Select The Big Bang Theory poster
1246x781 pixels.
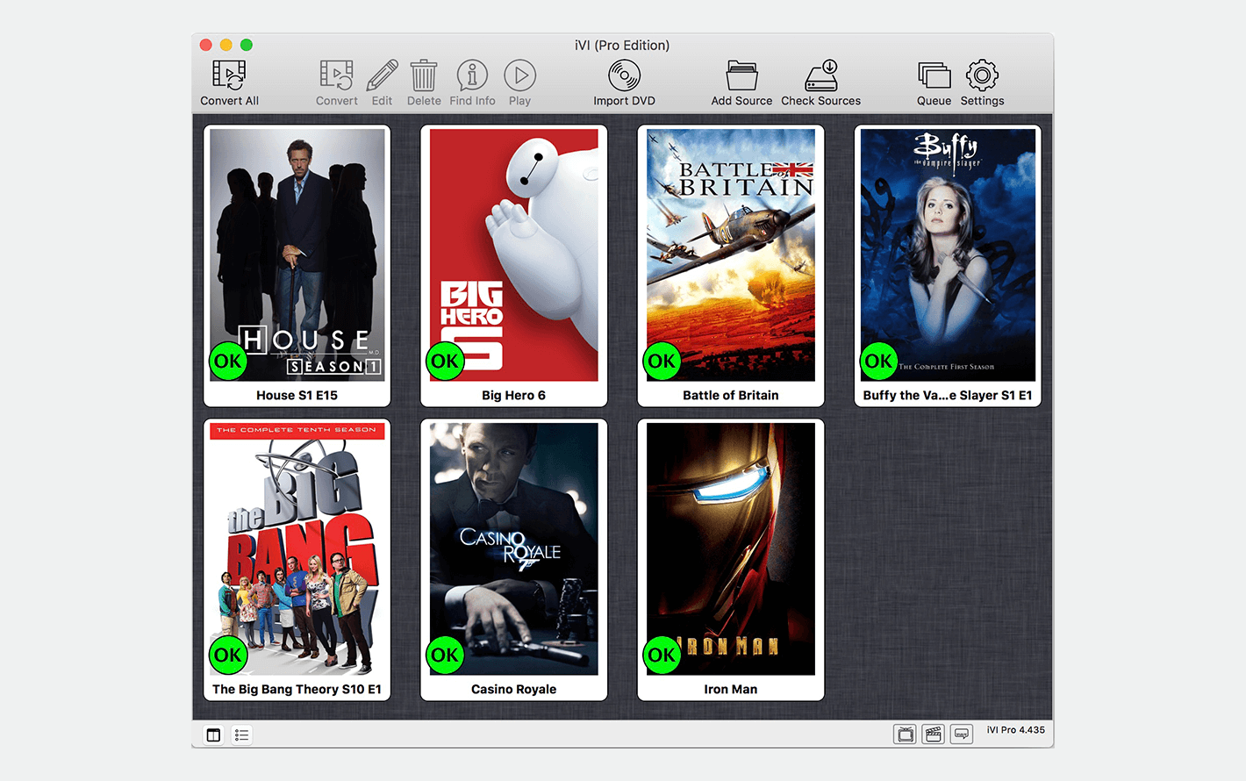pos(297,549)
